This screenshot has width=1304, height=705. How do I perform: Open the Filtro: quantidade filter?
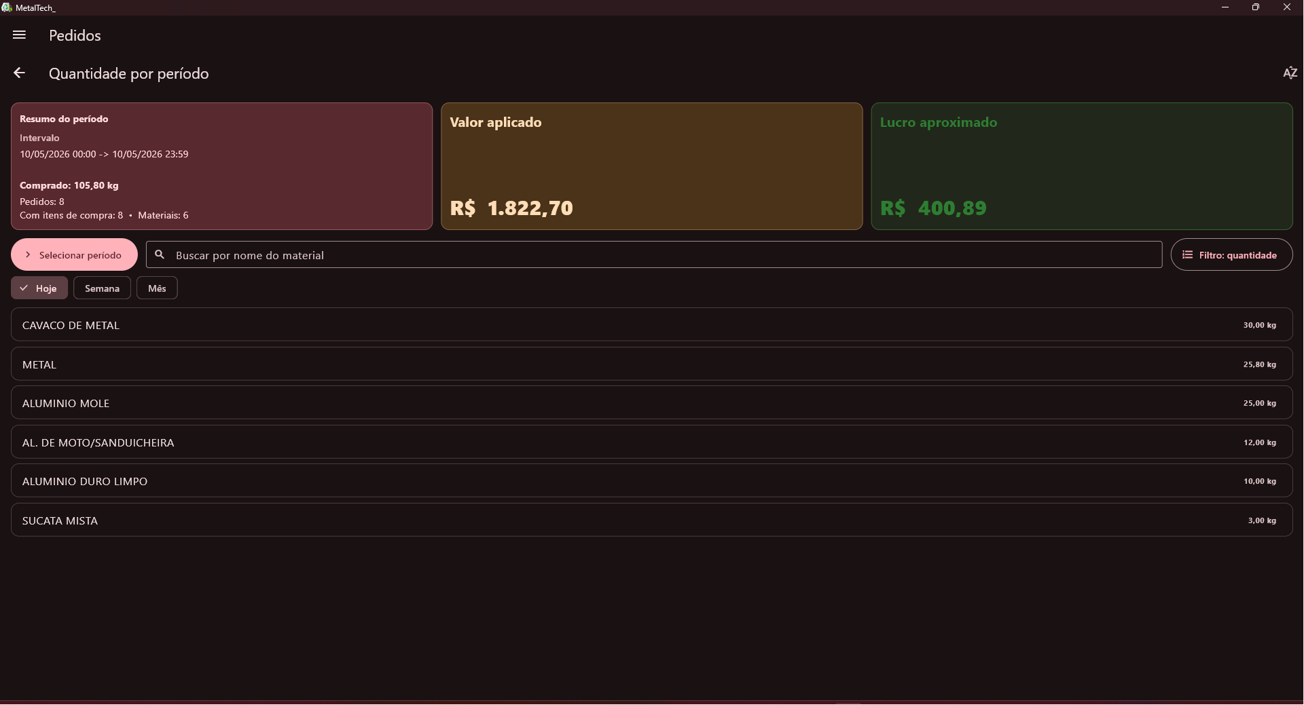click(1231, 255)
